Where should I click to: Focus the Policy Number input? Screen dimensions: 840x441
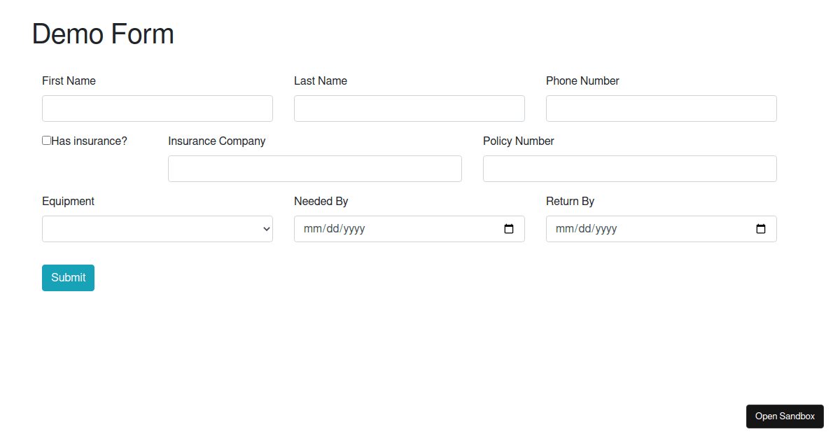pos(630,169)
